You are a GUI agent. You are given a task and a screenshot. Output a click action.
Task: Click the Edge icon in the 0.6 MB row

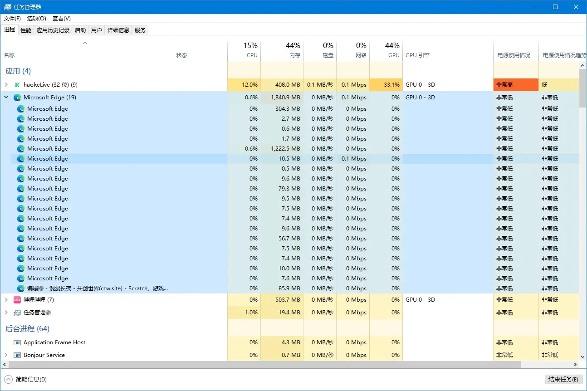[x=21, y=129]
